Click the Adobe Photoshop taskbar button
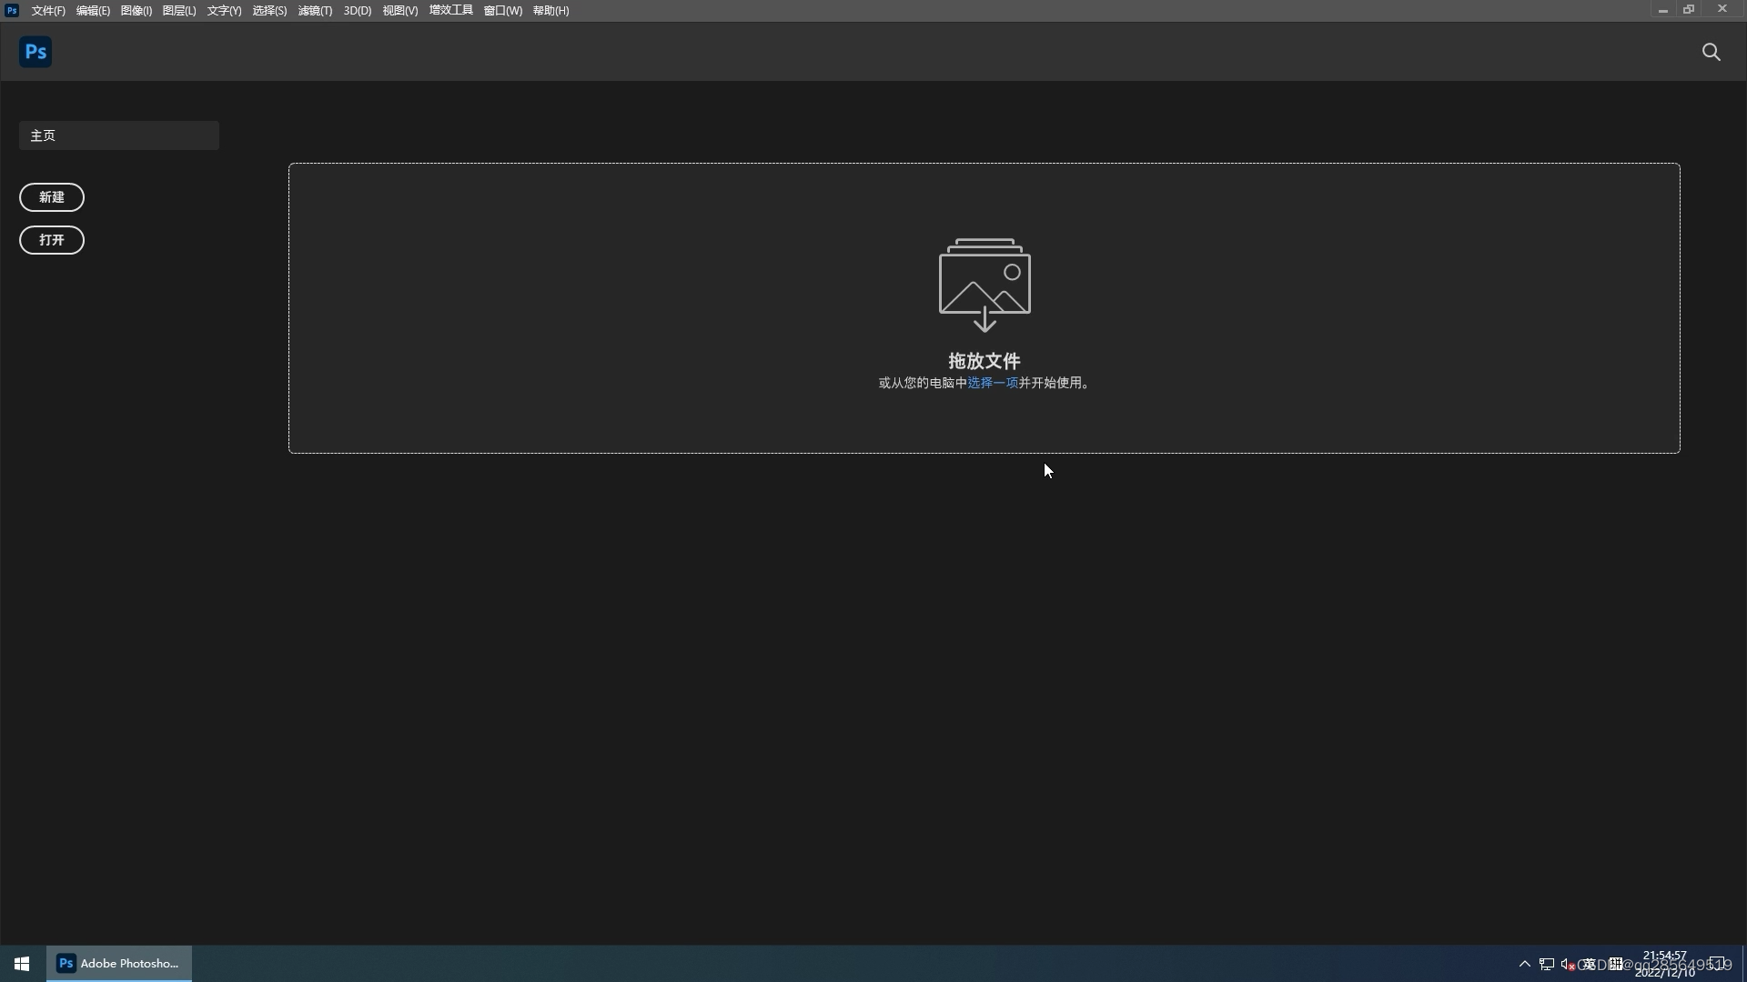This screenshot has width=1747, height=982. click(119, 964)
